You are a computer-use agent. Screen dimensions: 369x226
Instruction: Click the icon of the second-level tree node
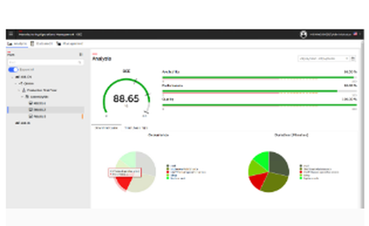pos(21,83)
